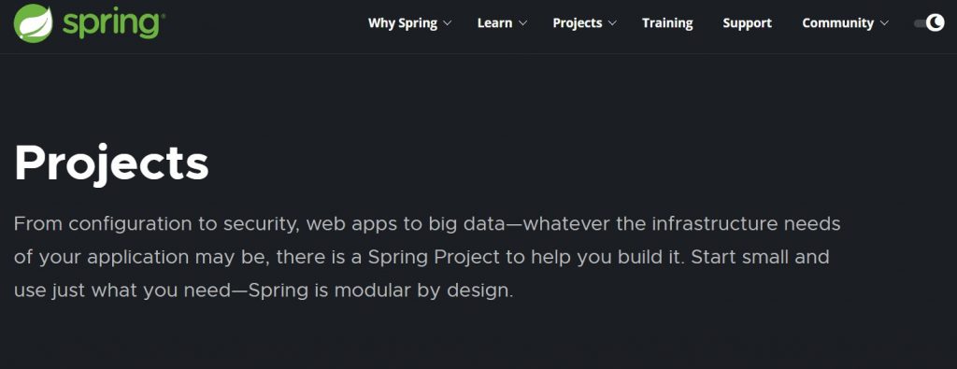Open the Why Spring menu label
957x369 pixels.
403,23
